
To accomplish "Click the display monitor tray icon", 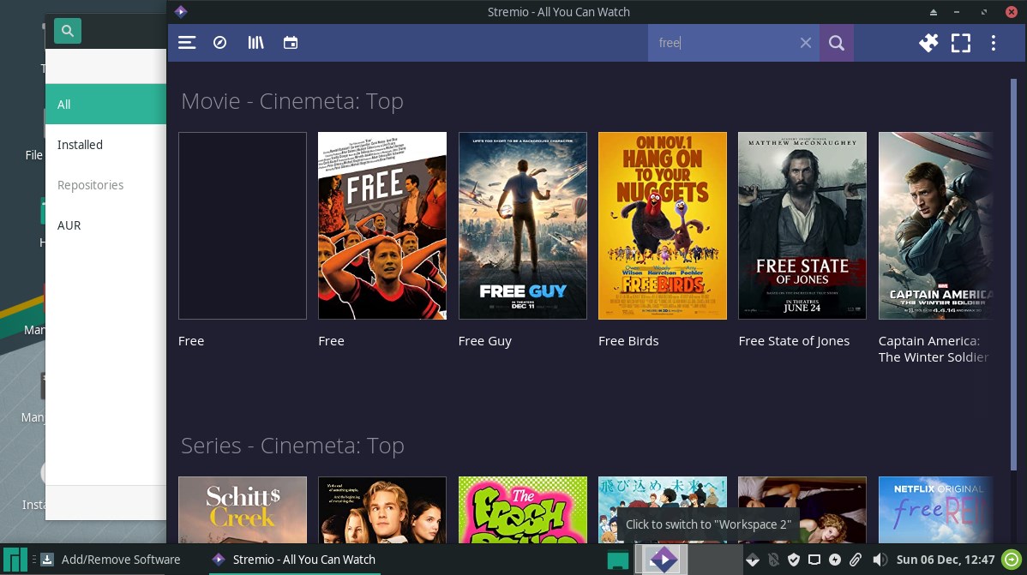I will (814, 560).
